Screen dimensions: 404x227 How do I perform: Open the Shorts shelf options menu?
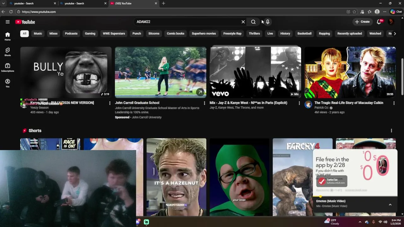(391, 131)
